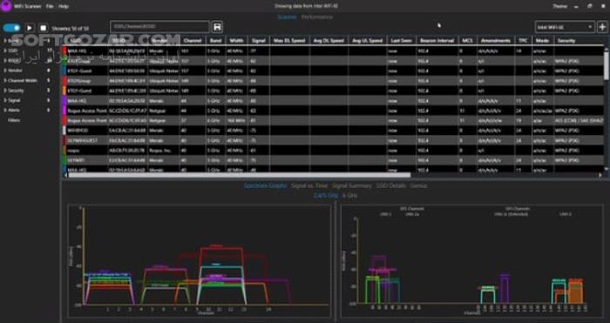Image resolution: width=610 pixels, height=323 pixels.
Task: Expand the Signal filter group
Action: pyautogui.click(x=14, y=100)
